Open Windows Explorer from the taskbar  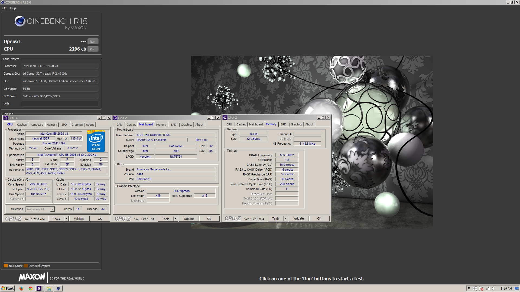coord(49,288)
